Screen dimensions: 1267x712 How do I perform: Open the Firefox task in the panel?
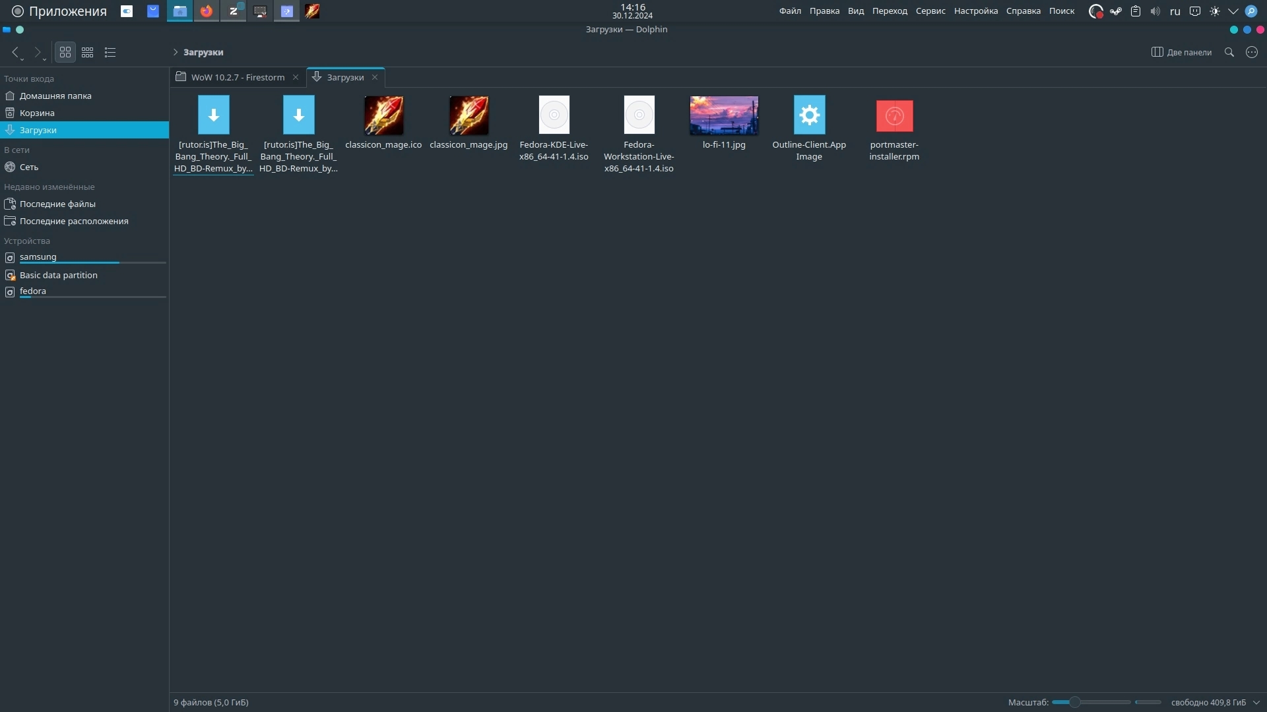click(x=207, y=11)
